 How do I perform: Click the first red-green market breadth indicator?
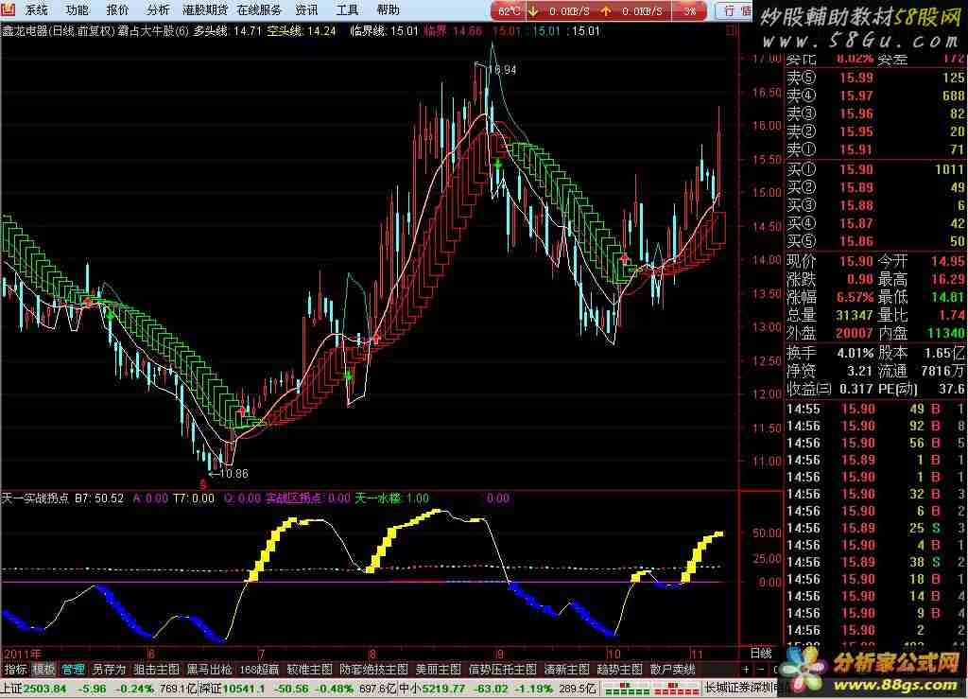tap(626, 689)
